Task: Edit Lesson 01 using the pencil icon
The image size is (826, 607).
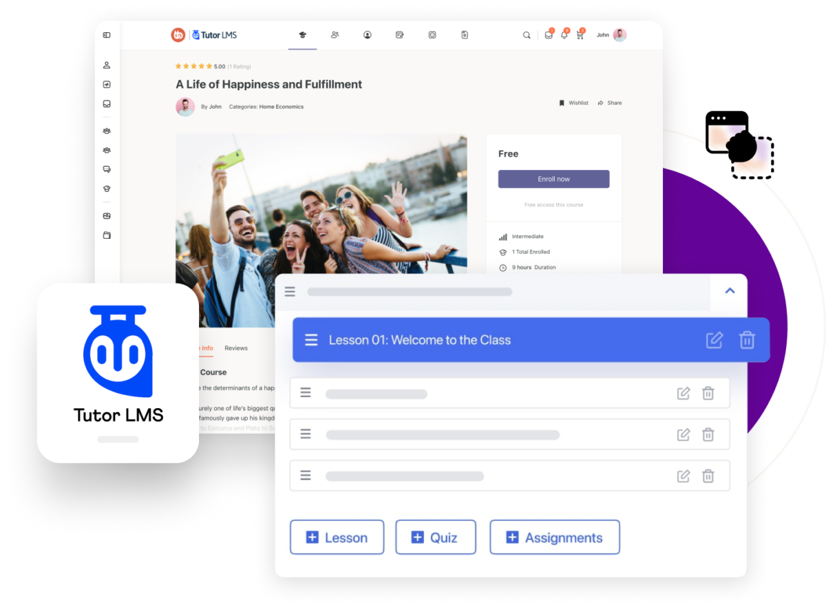Action: [x=714, y=339]
